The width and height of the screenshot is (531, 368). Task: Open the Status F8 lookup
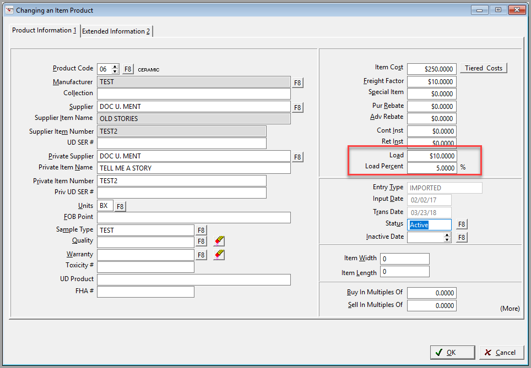(x=462, y=224)
